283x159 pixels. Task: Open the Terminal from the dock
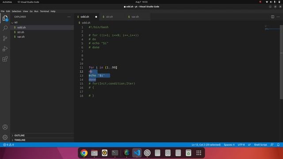point(115,153)
